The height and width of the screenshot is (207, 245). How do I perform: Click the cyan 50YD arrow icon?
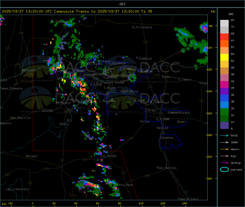click(x=224, y=135)
